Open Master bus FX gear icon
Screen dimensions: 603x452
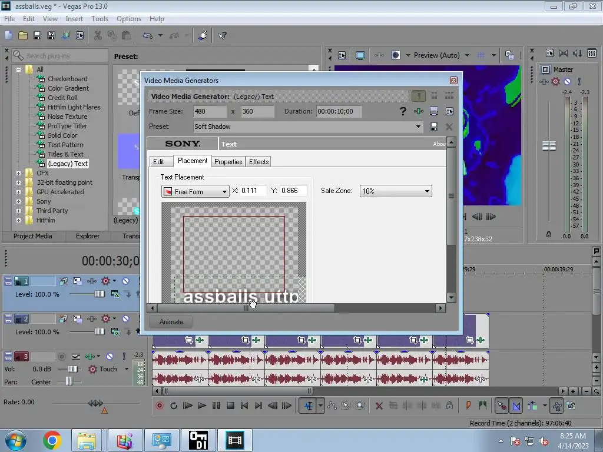point(555,81)
